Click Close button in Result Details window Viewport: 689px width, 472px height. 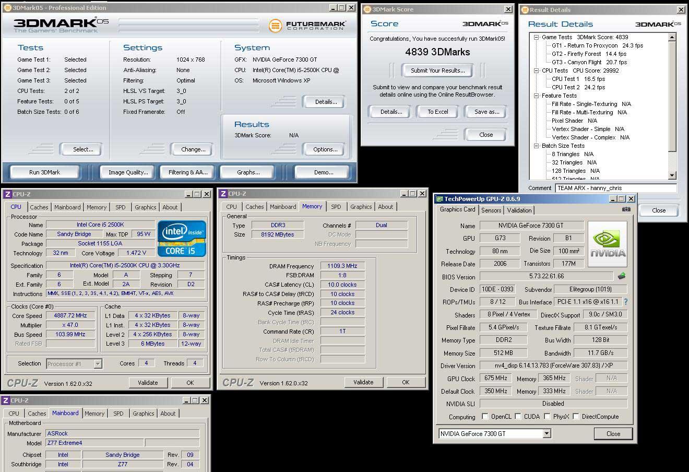point(659,210)
